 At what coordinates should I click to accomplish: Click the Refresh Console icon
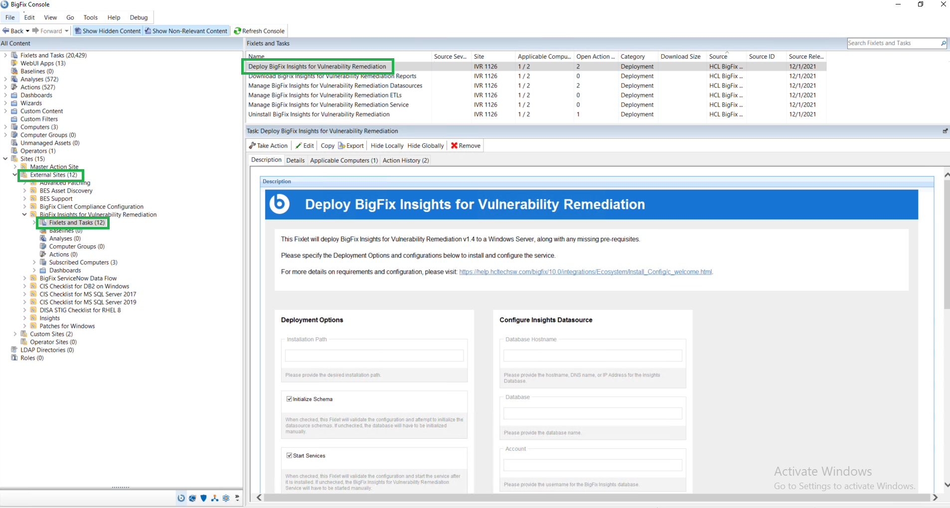(238, 31)
